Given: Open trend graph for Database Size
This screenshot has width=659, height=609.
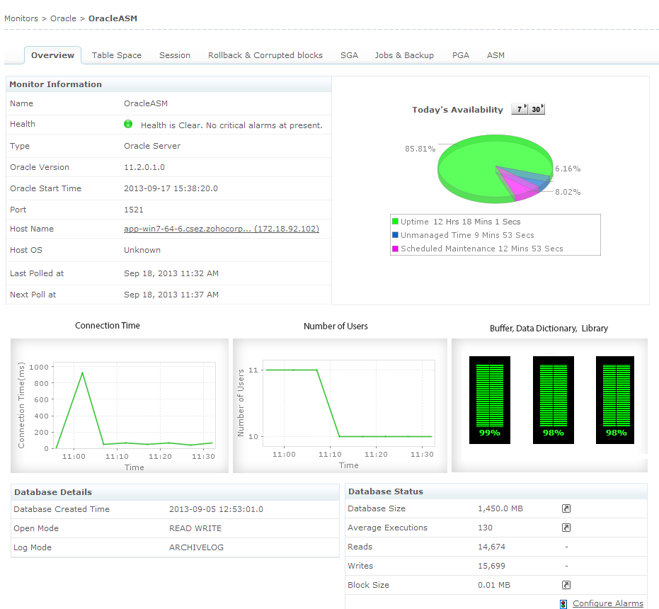Looking at the screenshot, I should click(x=566, y=508).
